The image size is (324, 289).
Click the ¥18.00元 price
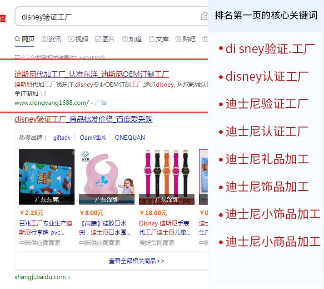pyautogui.click(x=153, y=213)
